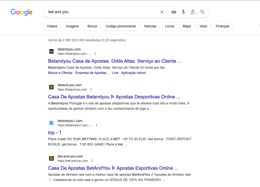Open the on-screen keyboard icon
This screenshot has height=187, width=260.
click(x=174, y=12)
